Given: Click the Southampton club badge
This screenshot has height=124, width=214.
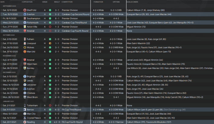Looking at the screenshot, I should [x=25, y=19].
